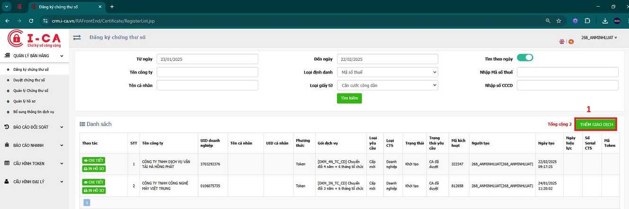Open the Loại giấy tờ dropdown

(387, 85)
